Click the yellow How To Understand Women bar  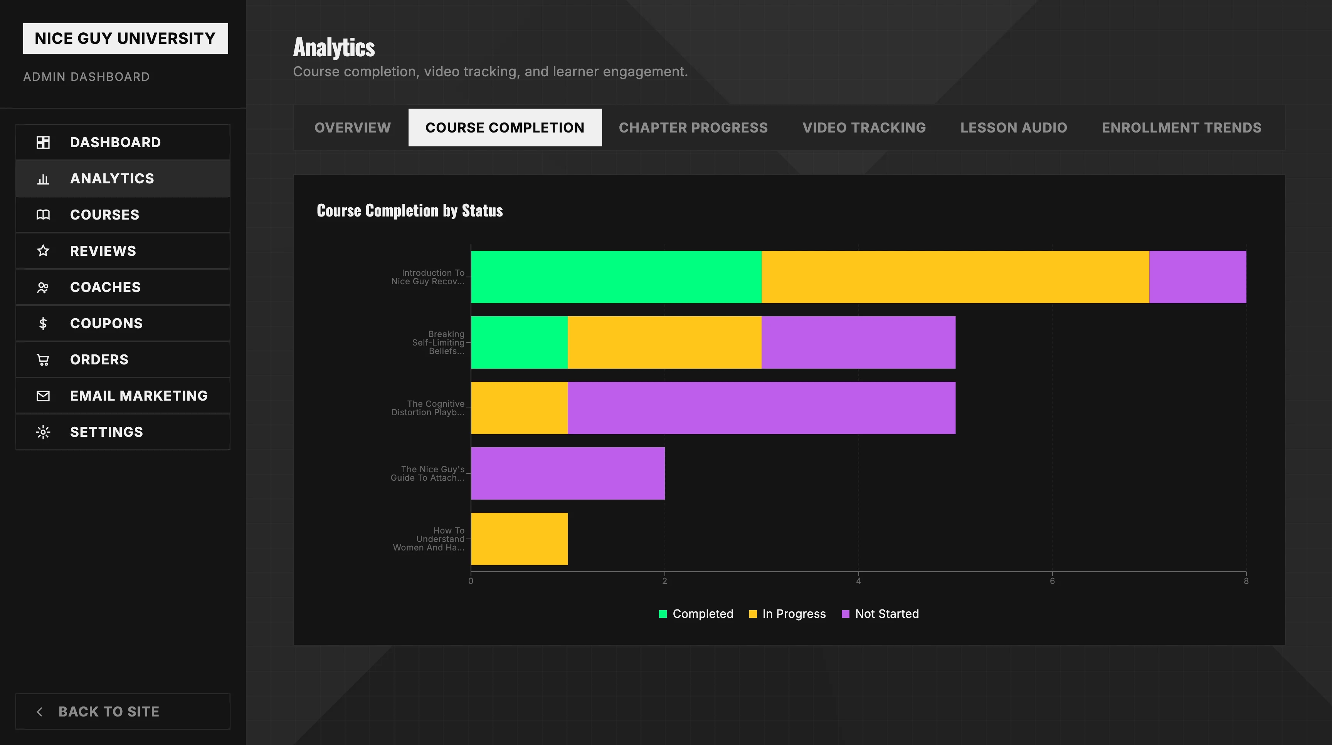click(519, 539)
